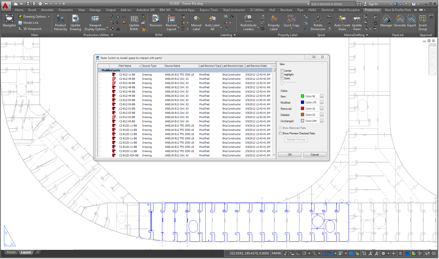Switch to the Model tab
439x259 pixels.
point(11,252)
